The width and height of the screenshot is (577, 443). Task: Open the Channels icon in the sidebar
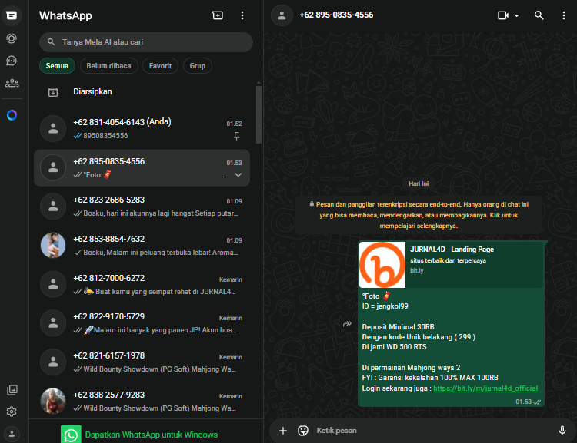(12, 61)
